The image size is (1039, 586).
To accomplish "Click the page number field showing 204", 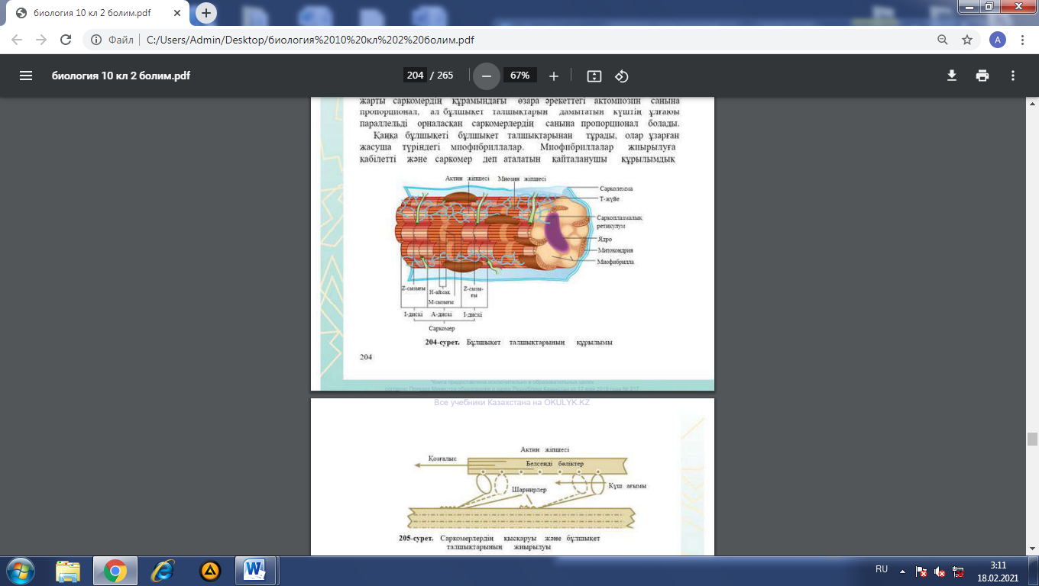I will click(416, 76).
